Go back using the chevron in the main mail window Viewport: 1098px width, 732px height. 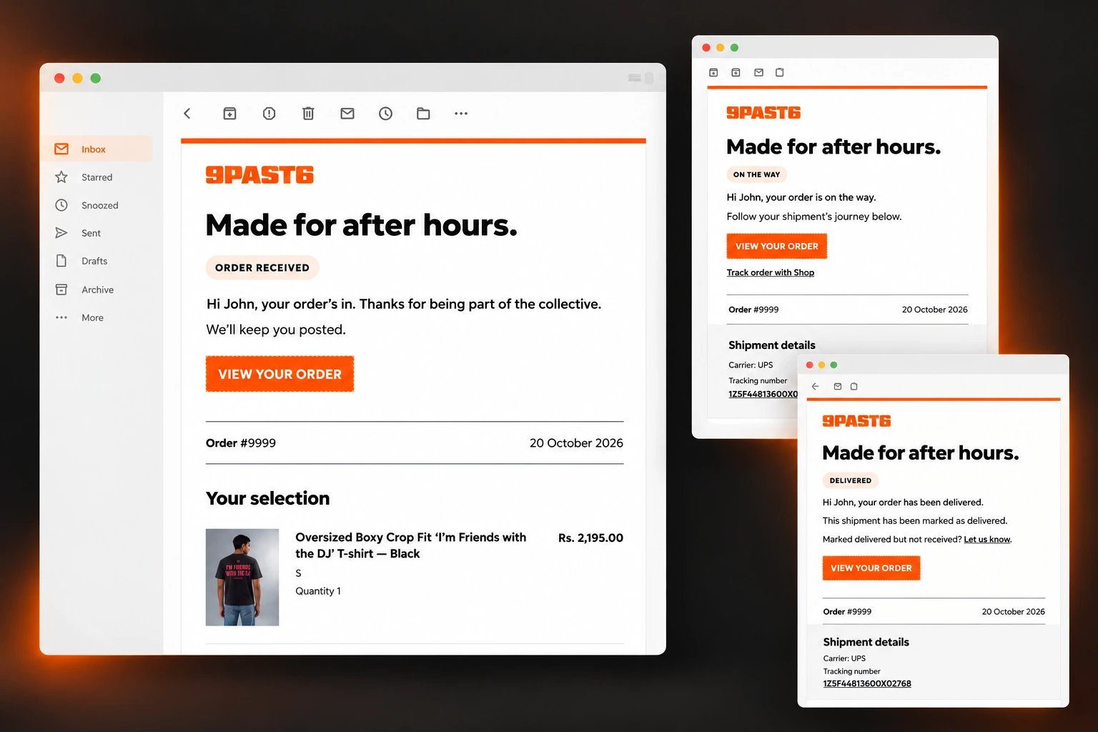coord(187,114)
